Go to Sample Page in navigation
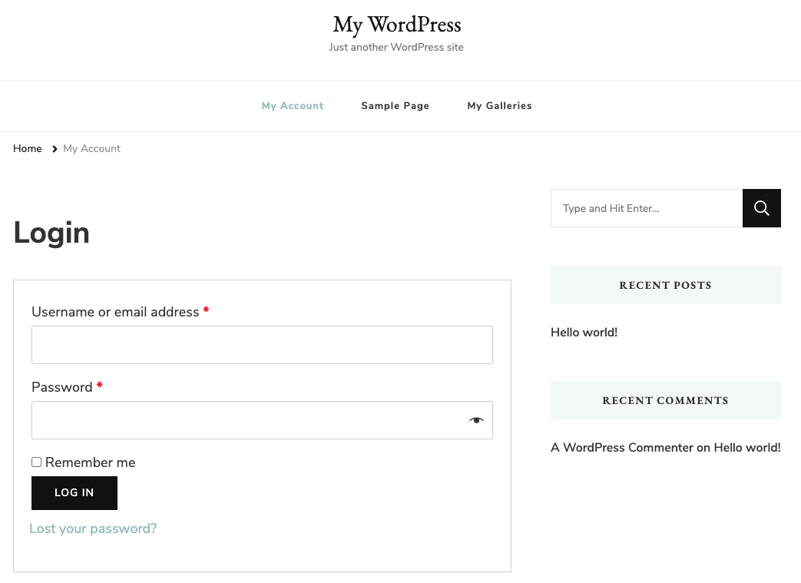 click(396, 106)
